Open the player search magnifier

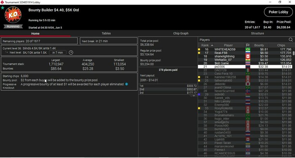point(291,40)
